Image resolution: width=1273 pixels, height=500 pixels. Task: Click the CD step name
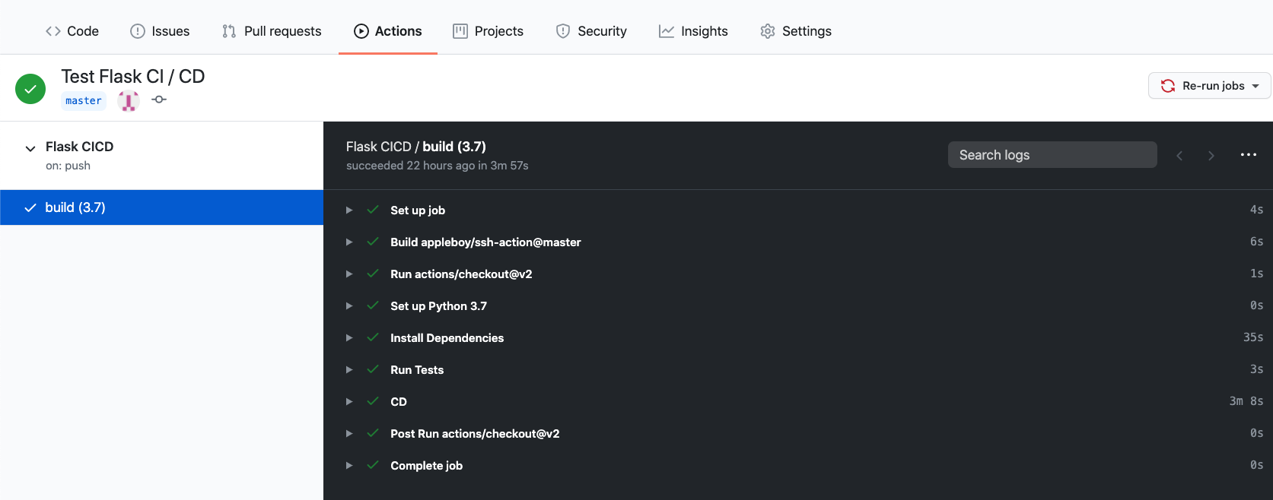(x=399, y=402)
